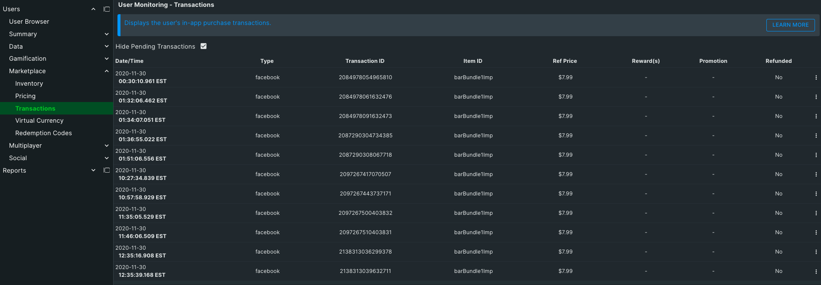This screenshot has width=821, height=285.
Task: Click timestamp 10:27:34.839 EST
Action: tap(142, 178)
